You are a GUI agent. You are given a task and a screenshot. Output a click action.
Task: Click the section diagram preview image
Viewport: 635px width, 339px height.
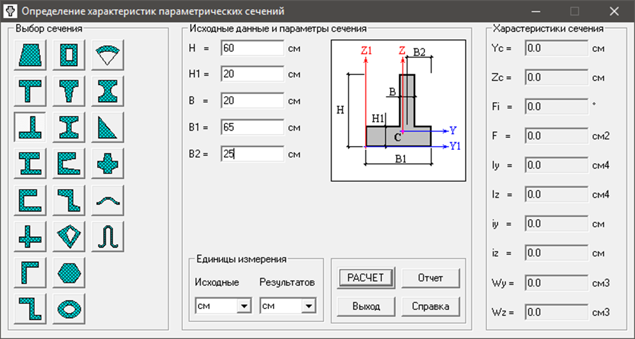399,110
